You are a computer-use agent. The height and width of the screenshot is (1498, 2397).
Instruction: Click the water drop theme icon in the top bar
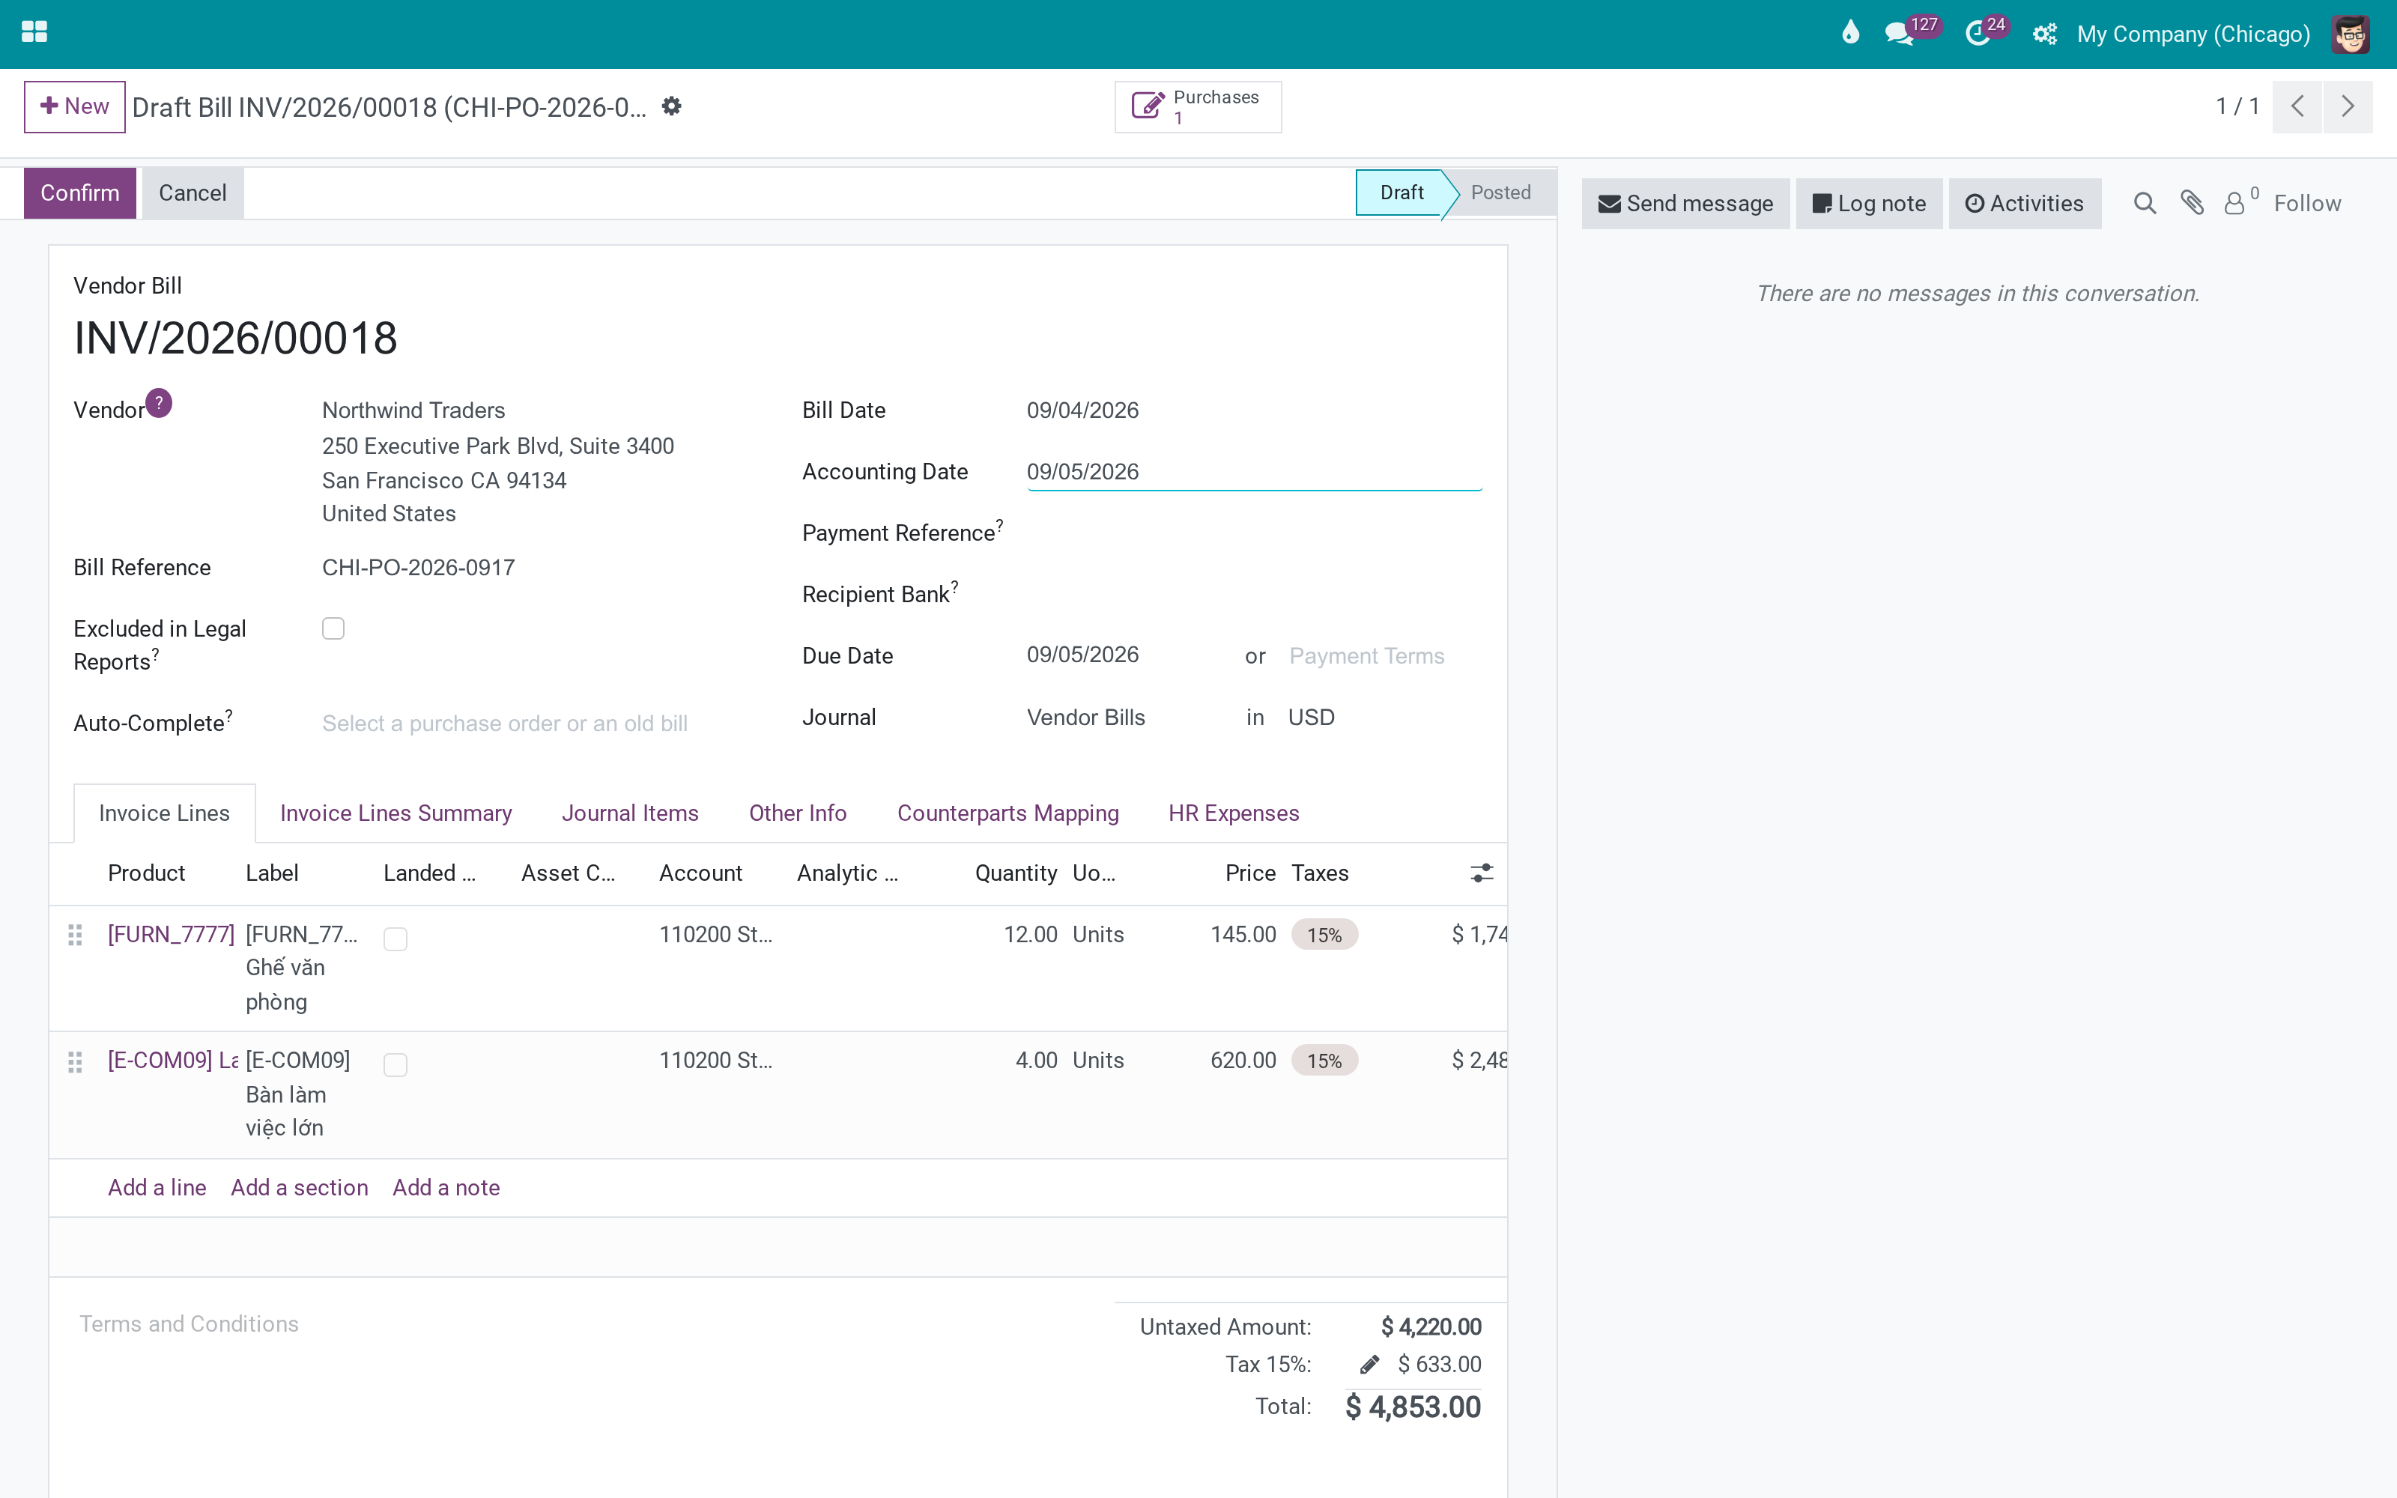click(x=1849, y=34)
